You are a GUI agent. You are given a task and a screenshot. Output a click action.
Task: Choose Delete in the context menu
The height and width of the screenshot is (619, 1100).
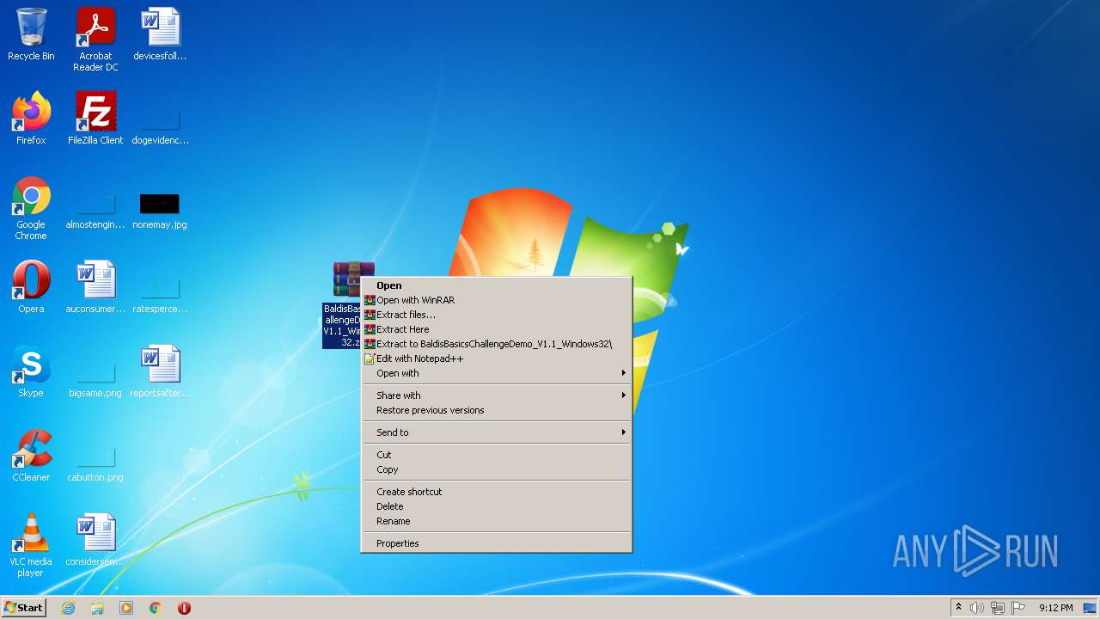[497, 506]
